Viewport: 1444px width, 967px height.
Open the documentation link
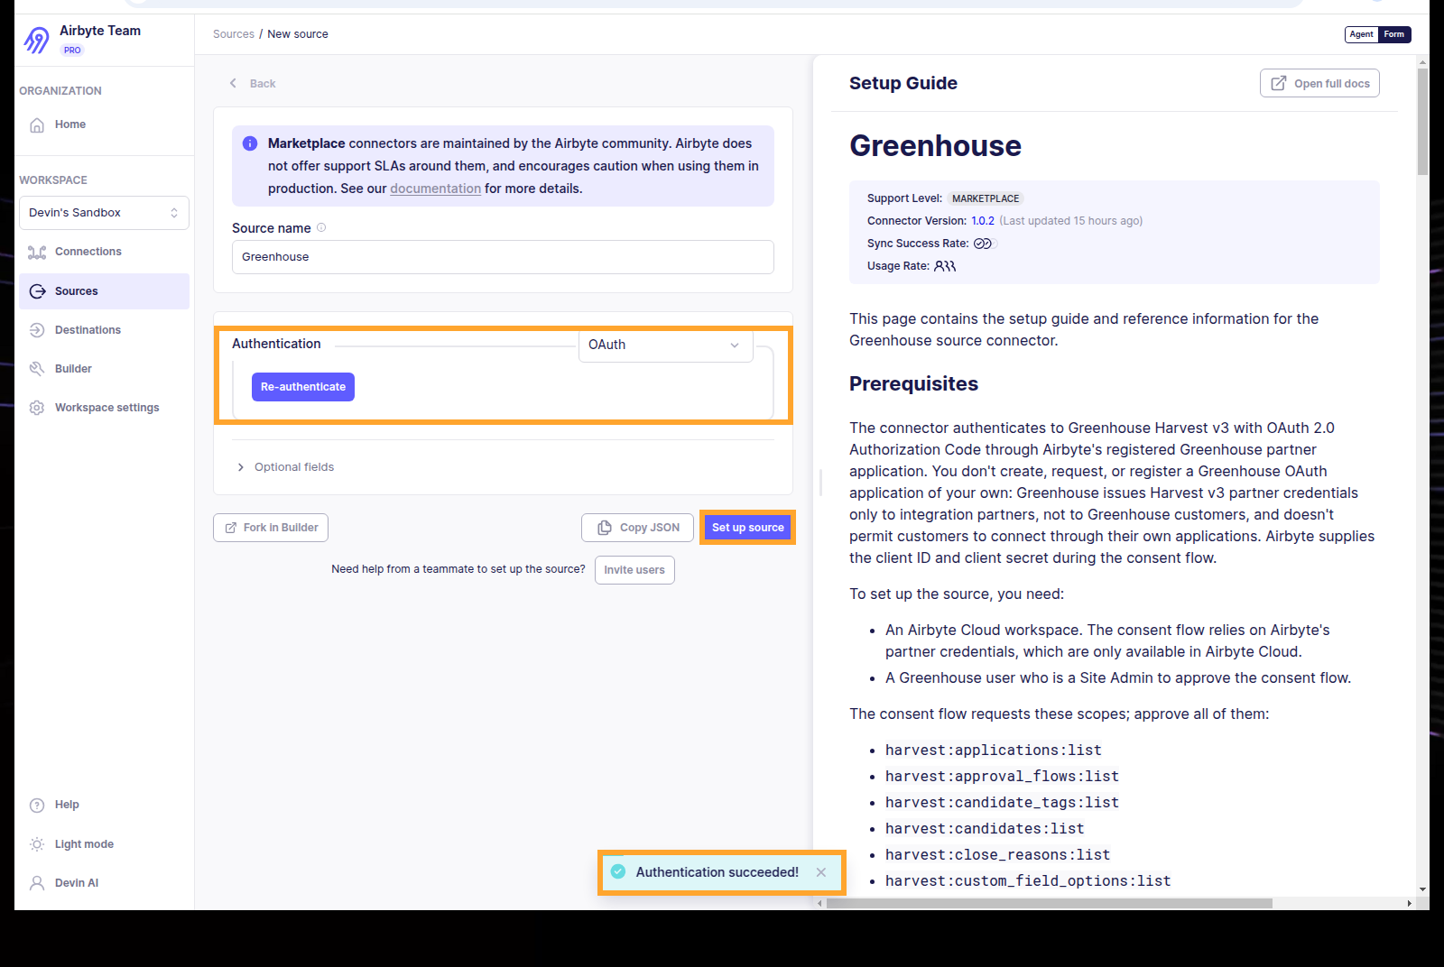click(435, 189)
